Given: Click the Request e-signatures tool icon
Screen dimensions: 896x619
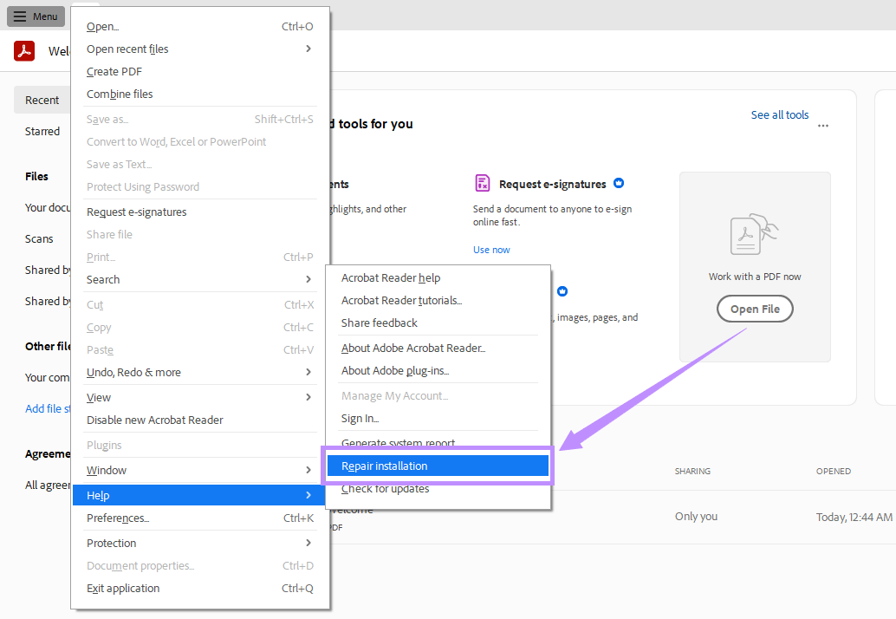Looking at the screenshot, I should point(483,183).
